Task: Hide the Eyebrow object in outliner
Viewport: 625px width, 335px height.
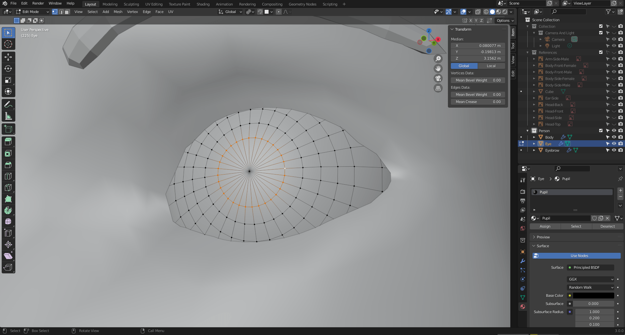Action: point(614,150)
